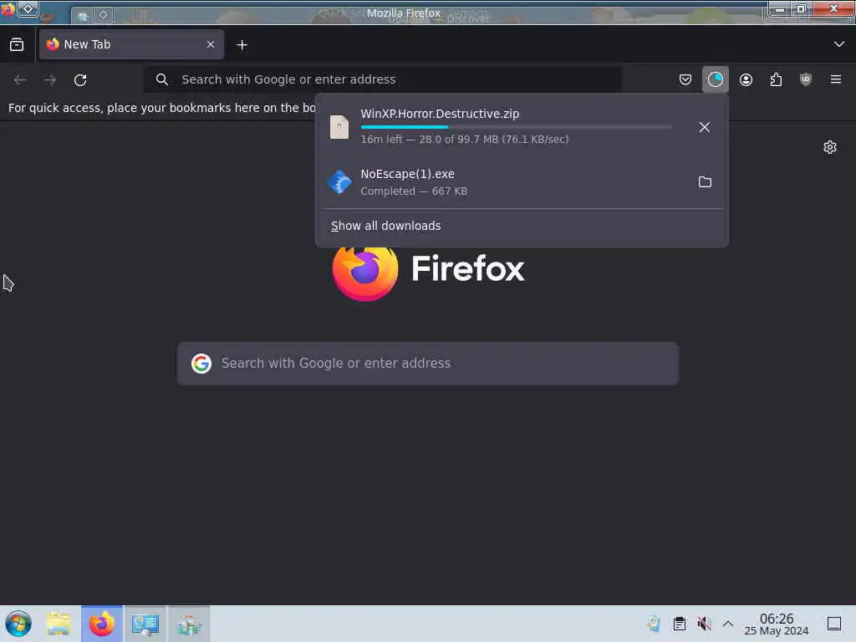This screenshot has height=642, width=856.
Task: Click the tray icon left of the clipboard
Action: [x=654, y=624]
